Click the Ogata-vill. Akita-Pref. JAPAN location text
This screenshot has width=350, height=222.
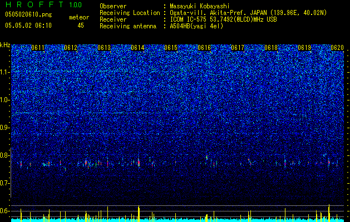[x=248, y=13]
